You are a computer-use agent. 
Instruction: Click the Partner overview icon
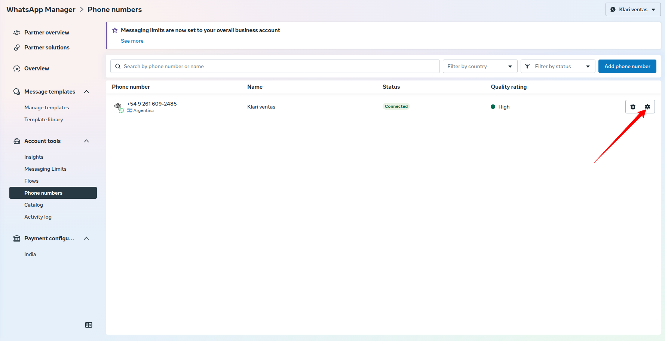click(x=17, y=33)
